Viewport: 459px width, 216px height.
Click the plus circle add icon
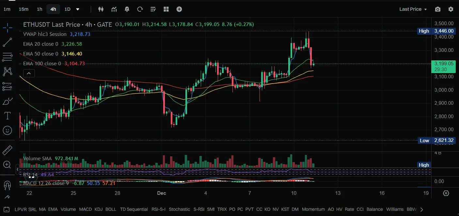tap(179, 9)
